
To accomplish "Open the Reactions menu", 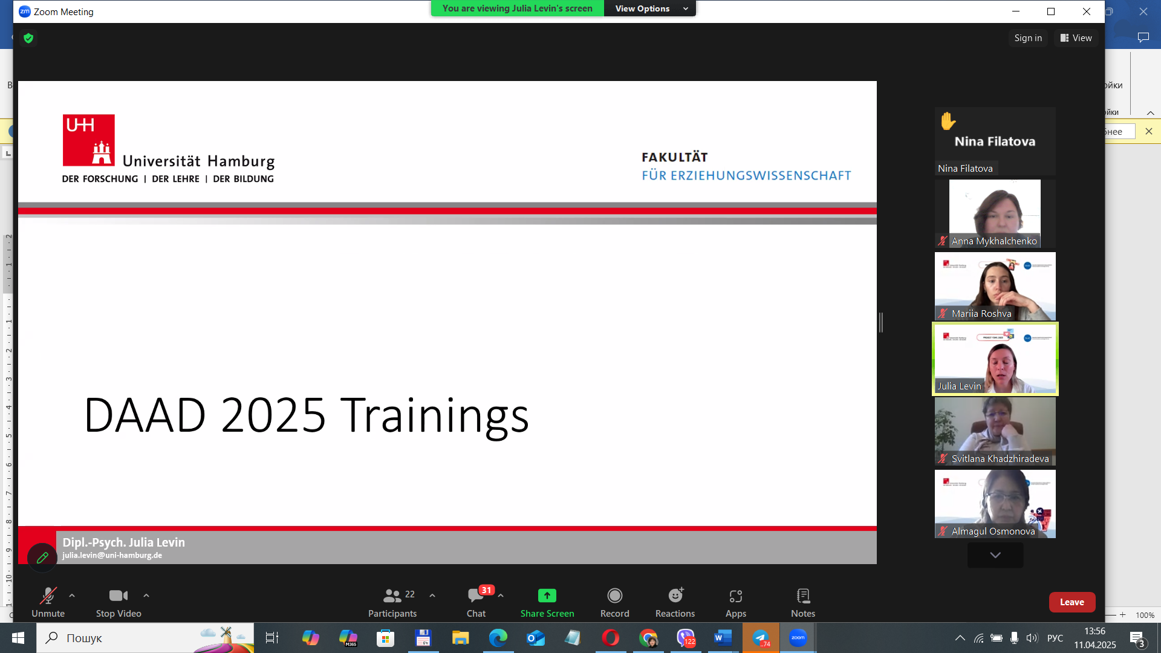I will click(x=675, y=602).
